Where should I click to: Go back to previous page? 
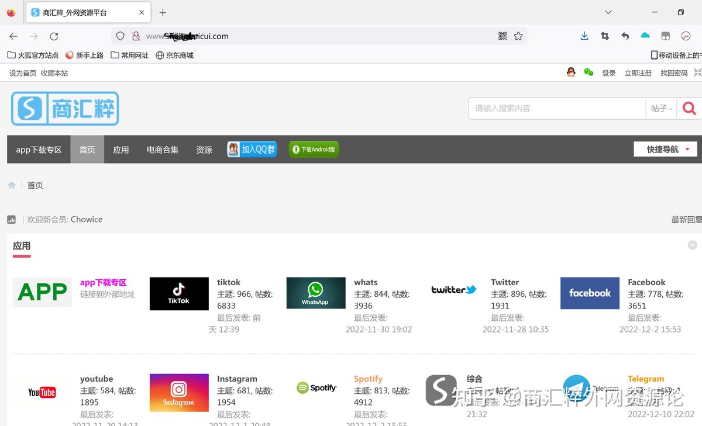(x=13, y=36)
